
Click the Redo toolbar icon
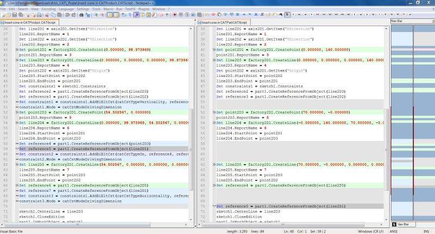coord(74,15)
